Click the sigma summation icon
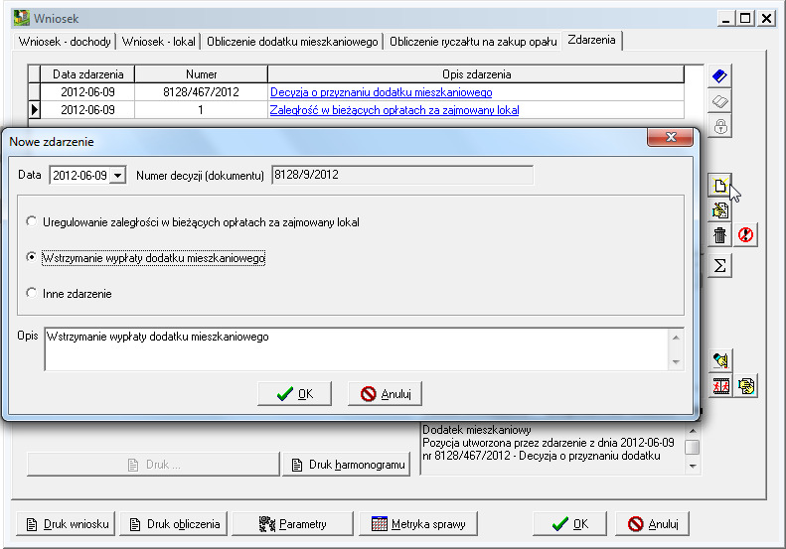This screenshot has height=549, width=786. coord(719,265)
